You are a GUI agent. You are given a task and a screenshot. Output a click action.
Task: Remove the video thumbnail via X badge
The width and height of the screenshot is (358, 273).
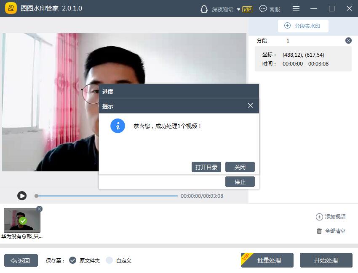[40, 209]
